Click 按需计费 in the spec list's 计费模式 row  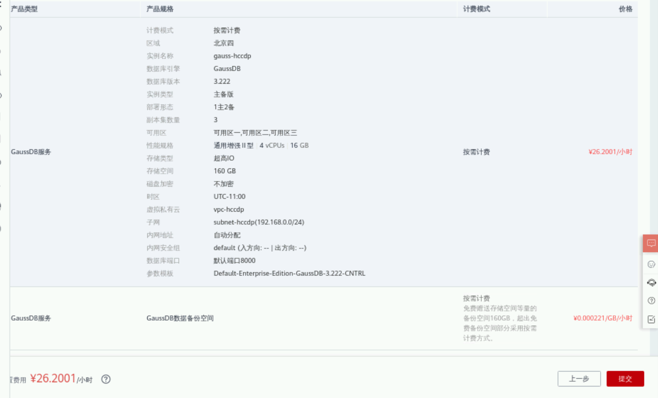(227, 31)
